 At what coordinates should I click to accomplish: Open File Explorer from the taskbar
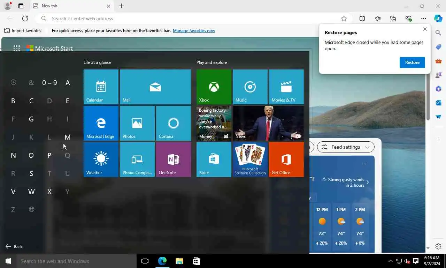179,261
